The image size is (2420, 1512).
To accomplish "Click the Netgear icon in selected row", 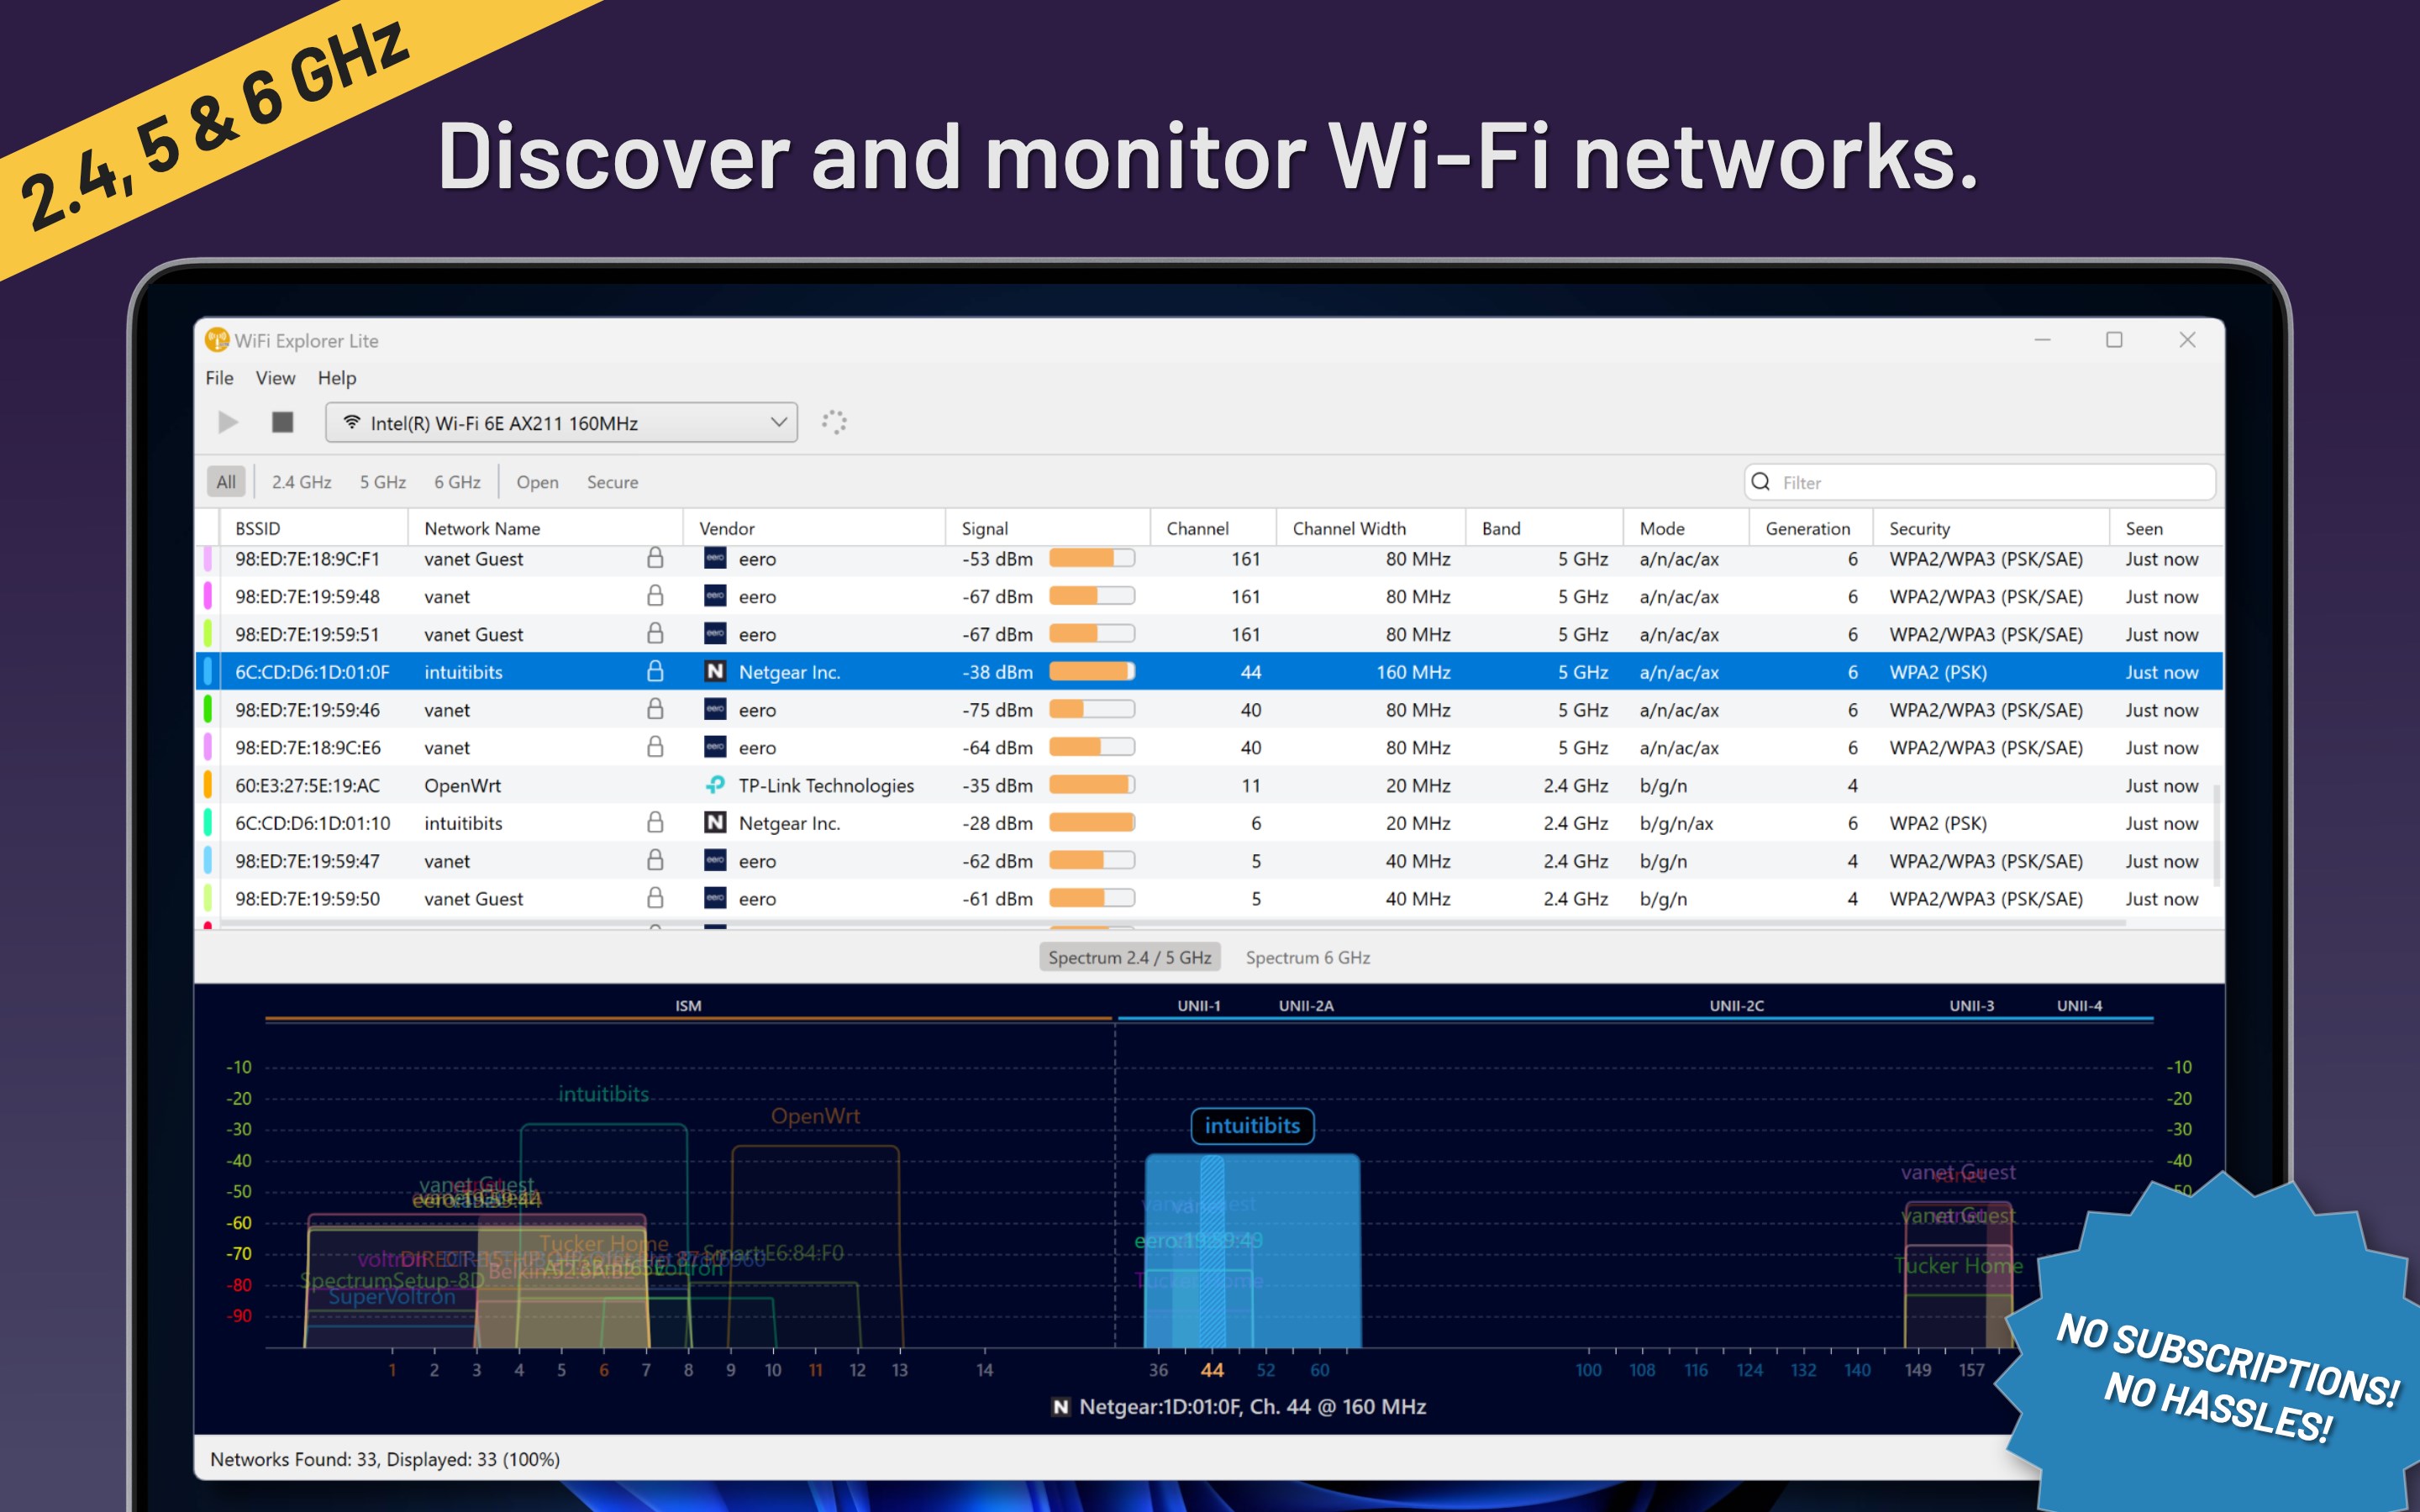I will click(x=715, y=672).
